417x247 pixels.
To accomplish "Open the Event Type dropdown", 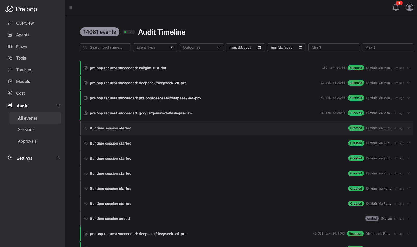I will coord(155,47).
